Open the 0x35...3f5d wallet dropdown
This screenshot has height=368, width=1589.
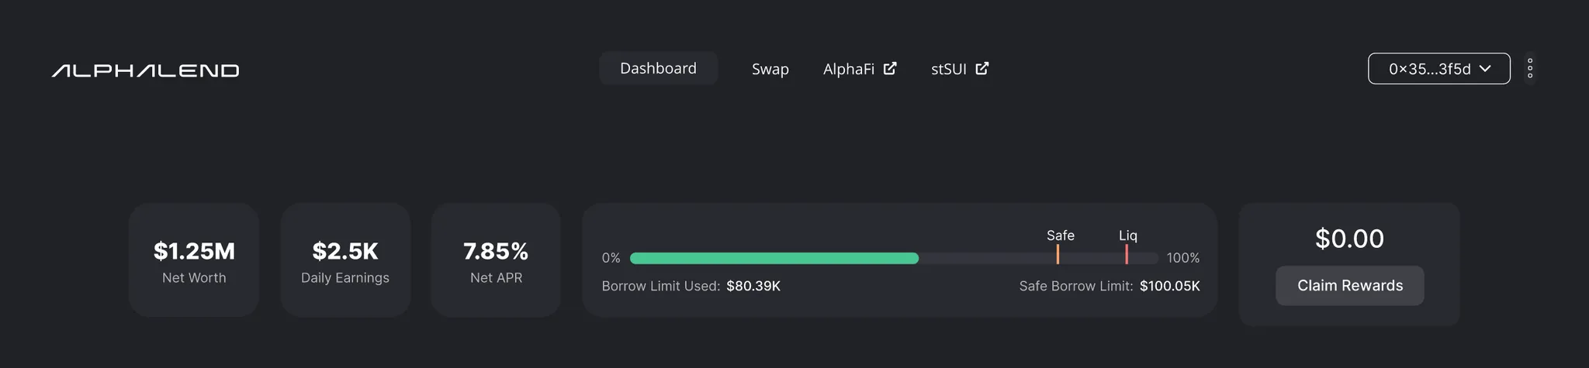pyautogui.click(x=1429, y=69)
